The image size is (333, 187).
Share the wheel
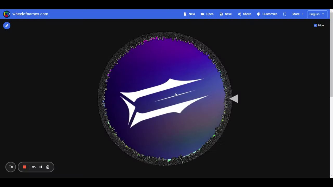coord(244,14)
